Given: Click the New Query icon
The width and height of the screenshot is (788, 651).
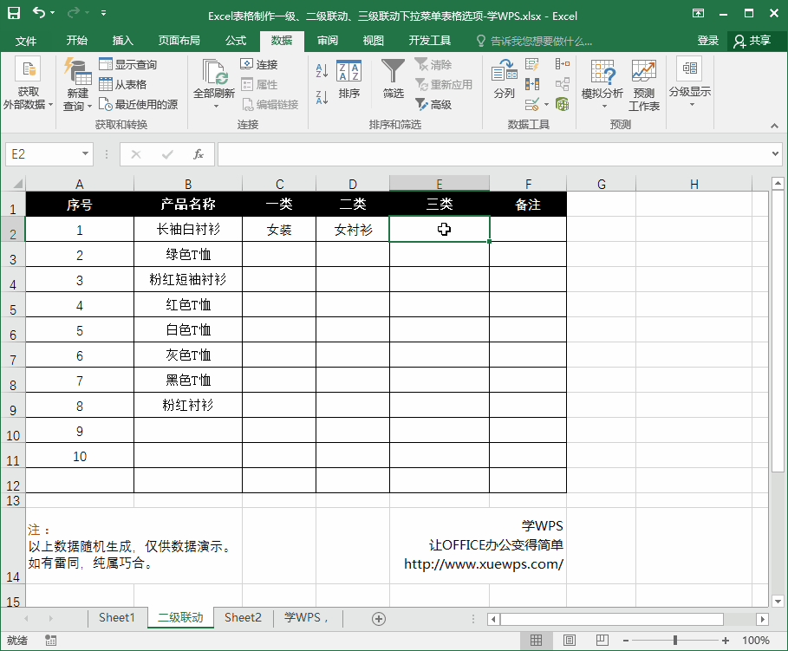Looking at the screenshot, I should tap(77, 71).
